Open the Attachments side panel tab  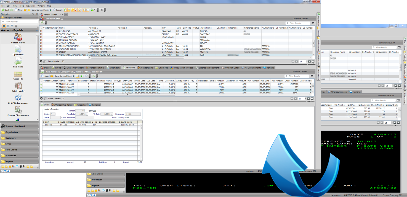(x=318, y=73)
